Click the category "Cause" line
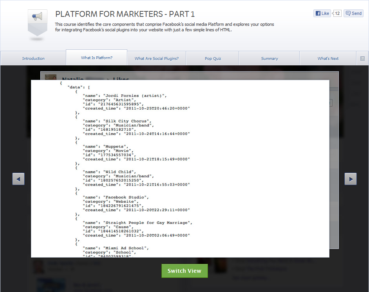 (108, 227)
